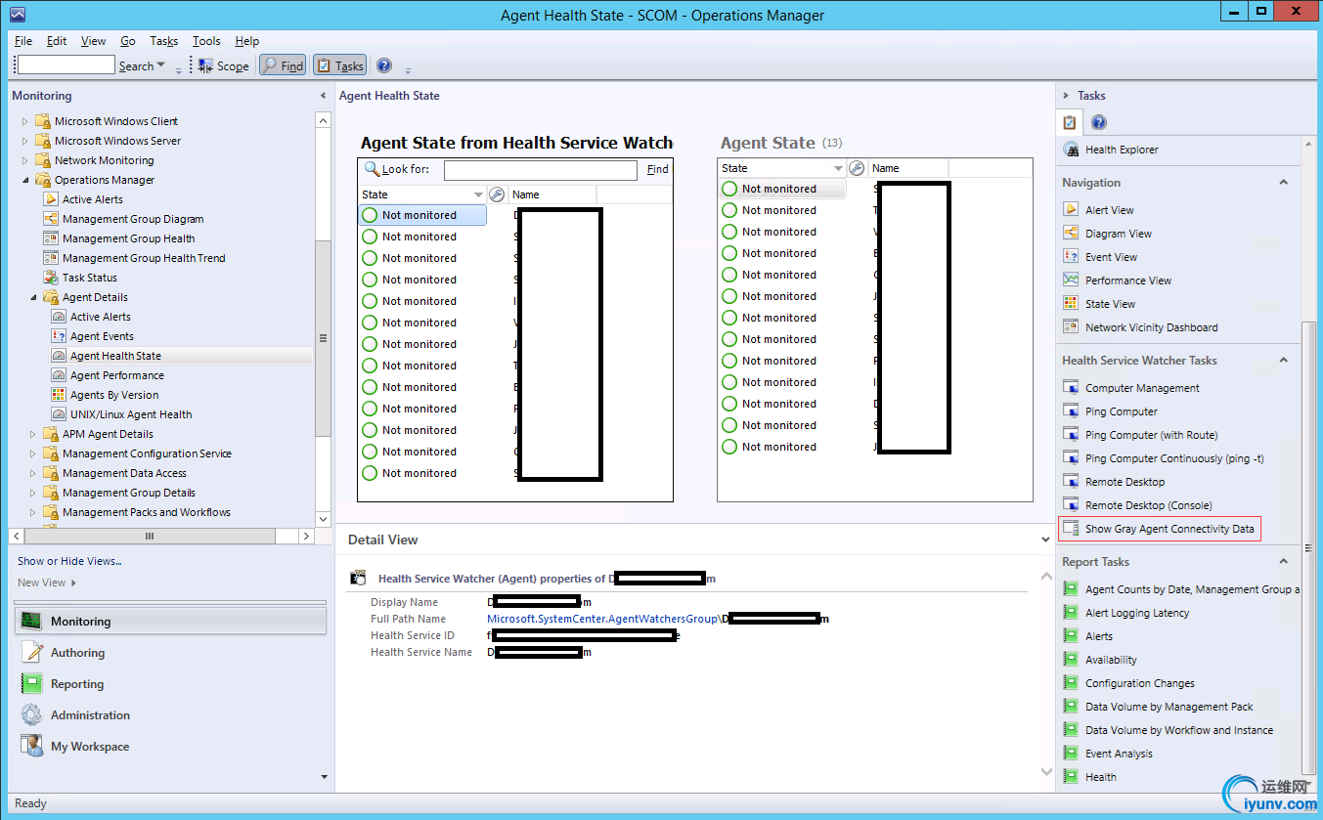Toggle the Find bar button
Image resolution: width=1323 pixels, height=820 pixels.
283,65
